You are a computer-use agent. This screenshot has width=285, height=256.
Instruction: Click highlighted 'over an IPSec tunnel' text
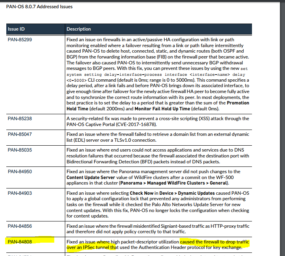point(88,247)
